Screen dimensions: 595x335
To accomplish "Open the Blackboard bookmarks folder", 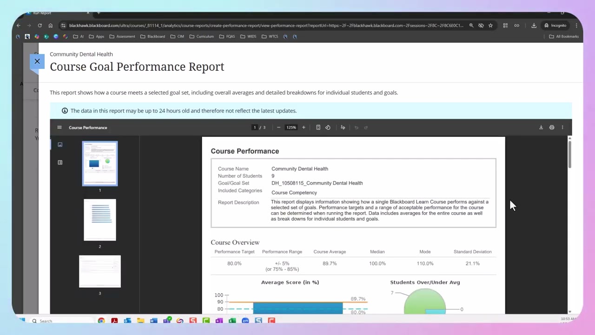I will [x=152, y=36].
